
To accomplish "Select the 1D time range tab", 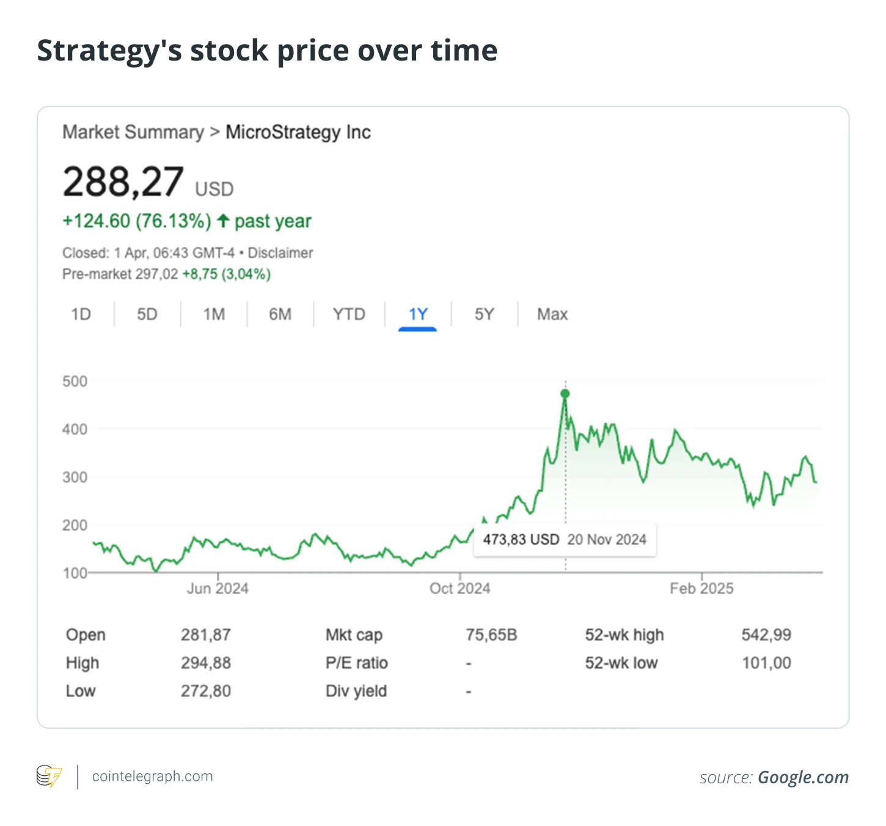I will [81, 314].
